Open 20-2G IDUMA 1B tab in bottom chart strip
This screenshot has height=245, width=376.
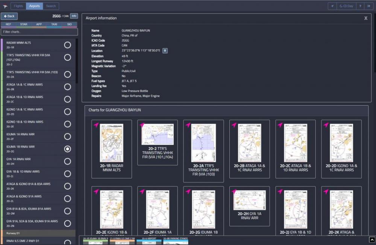point(96,241)
